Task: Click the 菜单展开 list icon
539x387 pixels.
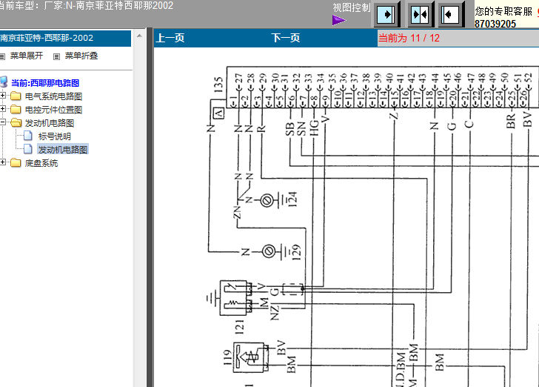Action: (x=2, y=56)
